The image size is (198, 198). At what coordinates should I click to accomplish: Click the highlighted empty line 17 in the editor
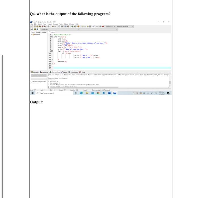(112, 68)
